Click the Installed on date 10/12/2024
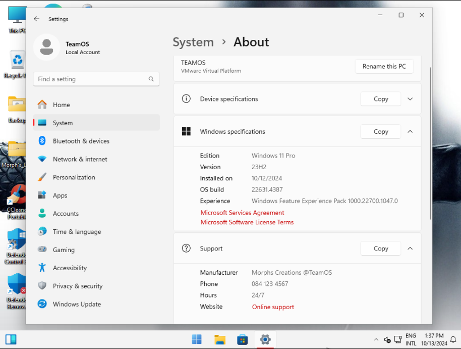 (267, 178)
